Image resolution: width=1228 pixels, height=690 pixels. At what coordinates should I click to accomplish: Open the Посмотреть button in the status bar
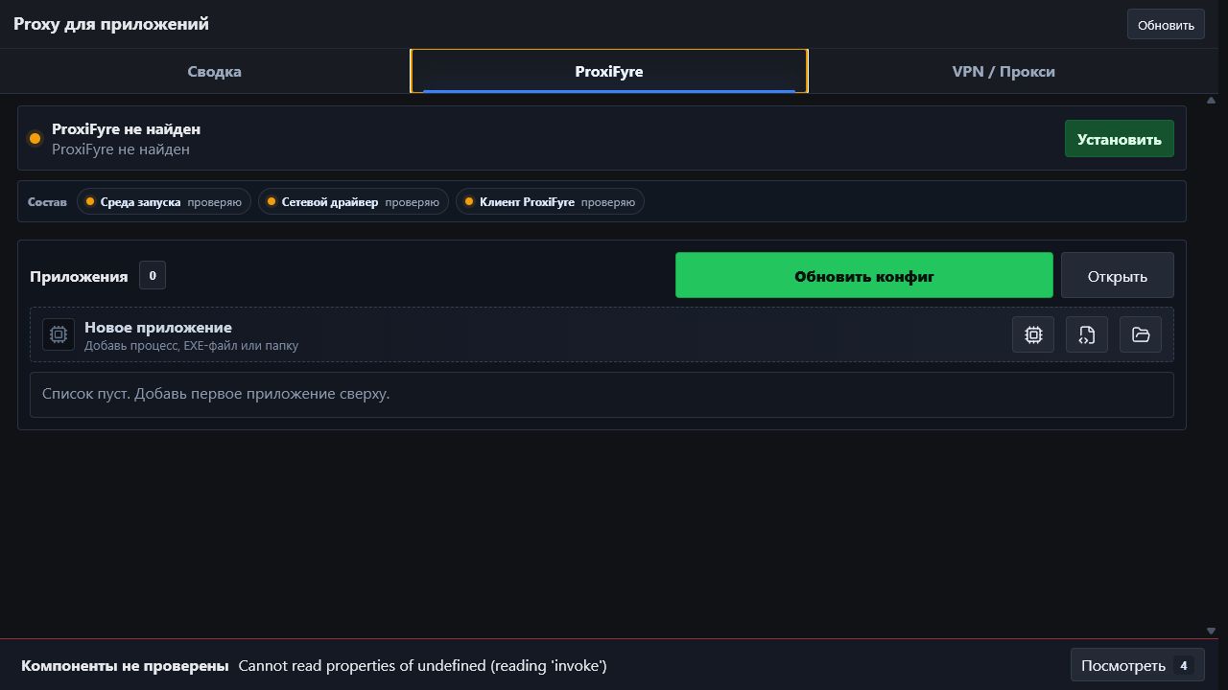[x=1138, y=665]
